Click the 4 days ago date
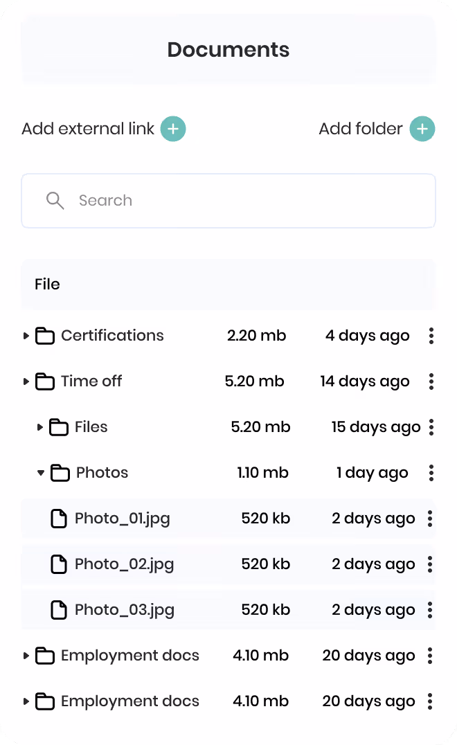The width and height of the screenshot is (457, 745). tap(368, 336)
